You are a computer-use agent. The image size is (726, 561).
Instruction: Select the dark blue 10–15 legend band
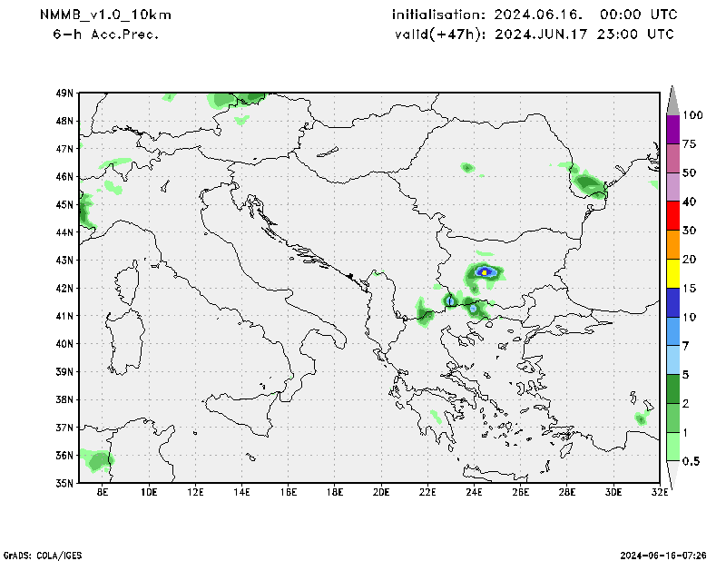(x=673, y=302)
